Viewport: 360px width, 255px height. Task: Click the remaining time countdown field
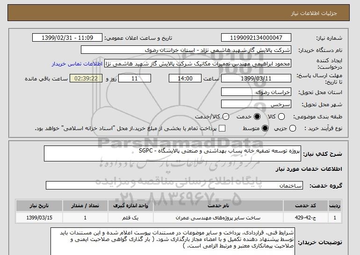pyautogui.click(x=86, y=78)
